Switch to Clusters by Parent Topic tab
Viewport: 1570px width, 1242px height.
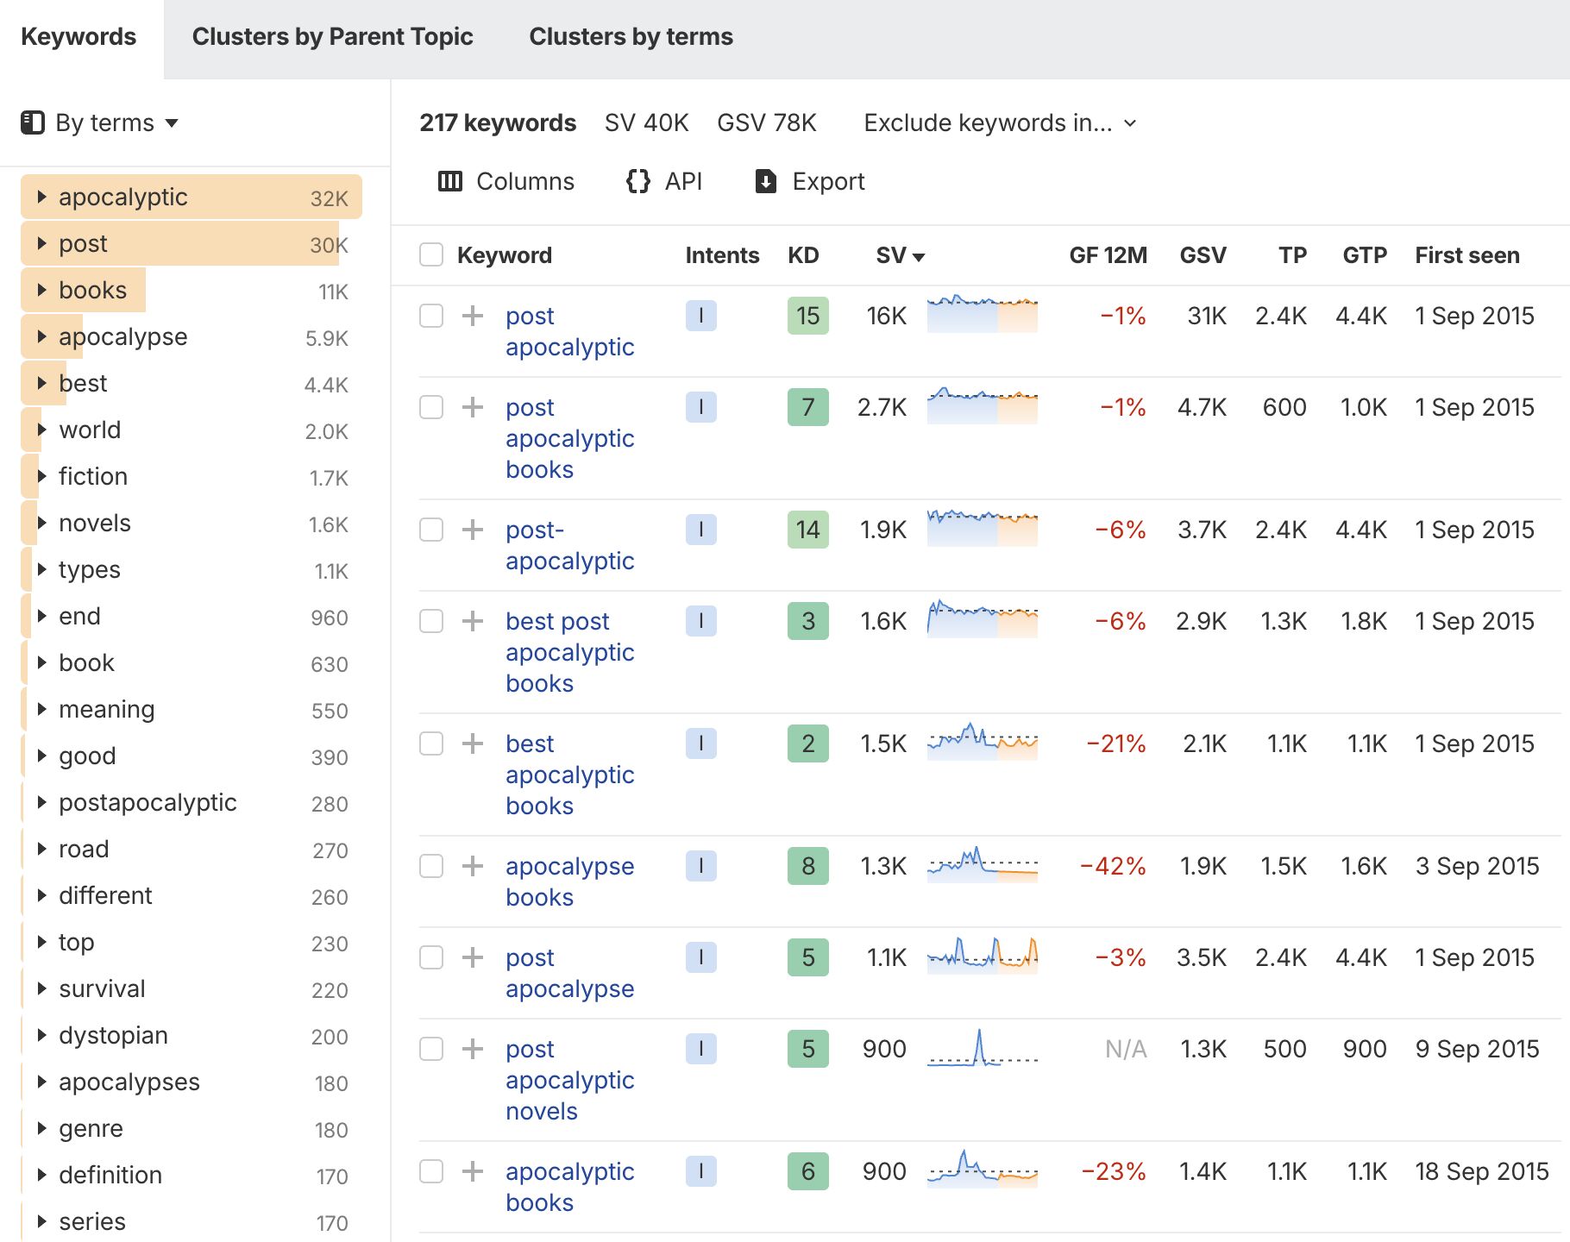(332, 36)
